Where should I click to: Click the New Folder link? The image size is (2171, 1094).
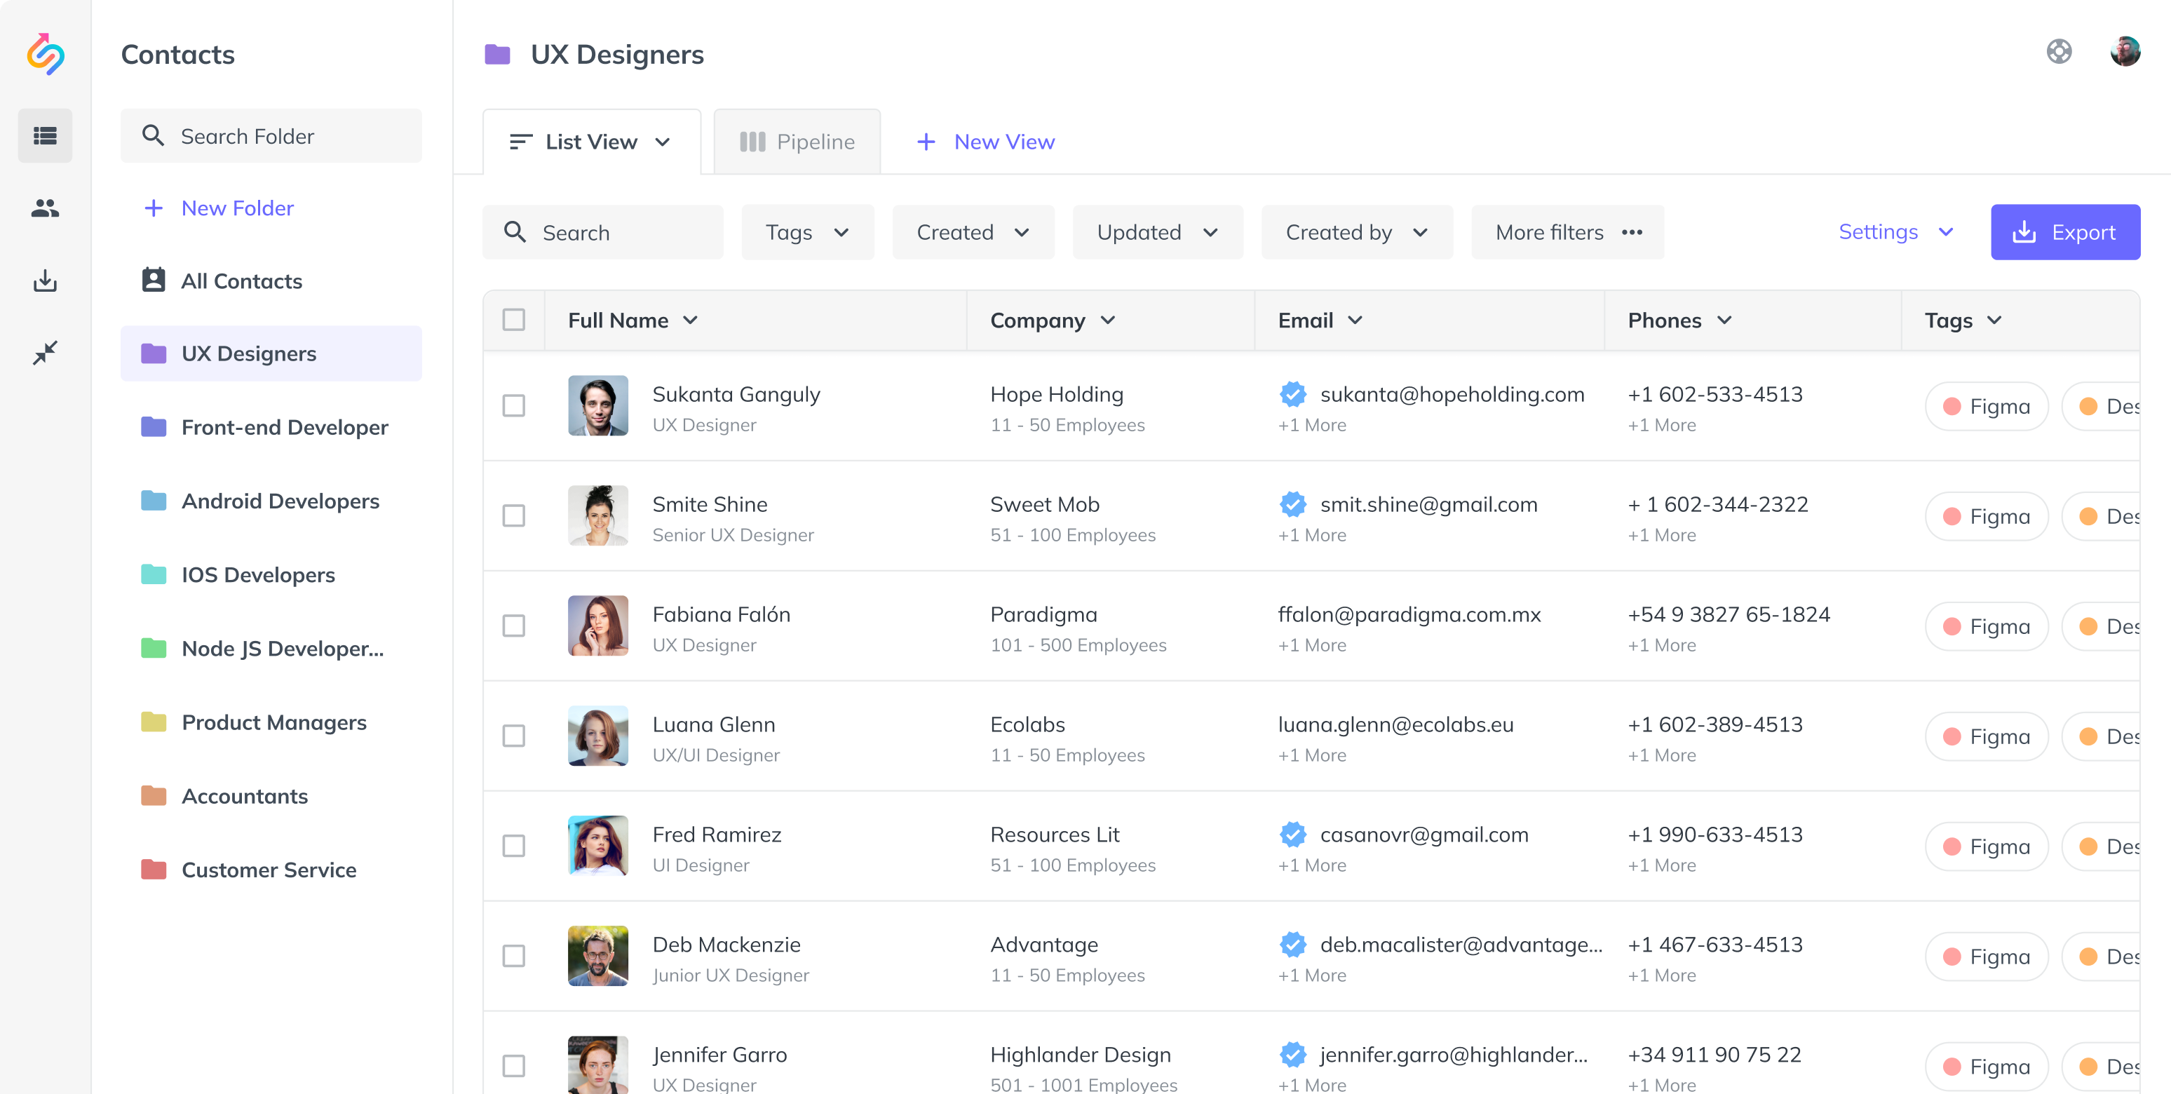coord(237,208)
